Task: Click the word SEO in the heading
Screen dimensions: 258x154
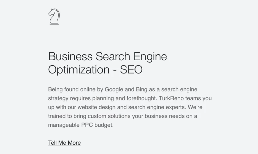Action: [131, 70]
